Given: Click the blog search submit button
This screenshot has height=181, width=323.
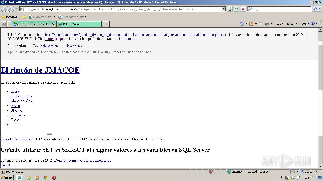Looking at the screenshot, I should point(49,134).
